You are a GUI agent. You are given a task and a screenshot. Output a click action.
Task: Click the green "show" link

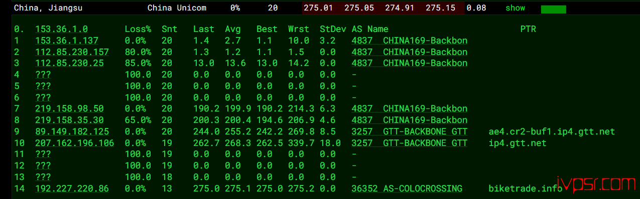[515, 8]
